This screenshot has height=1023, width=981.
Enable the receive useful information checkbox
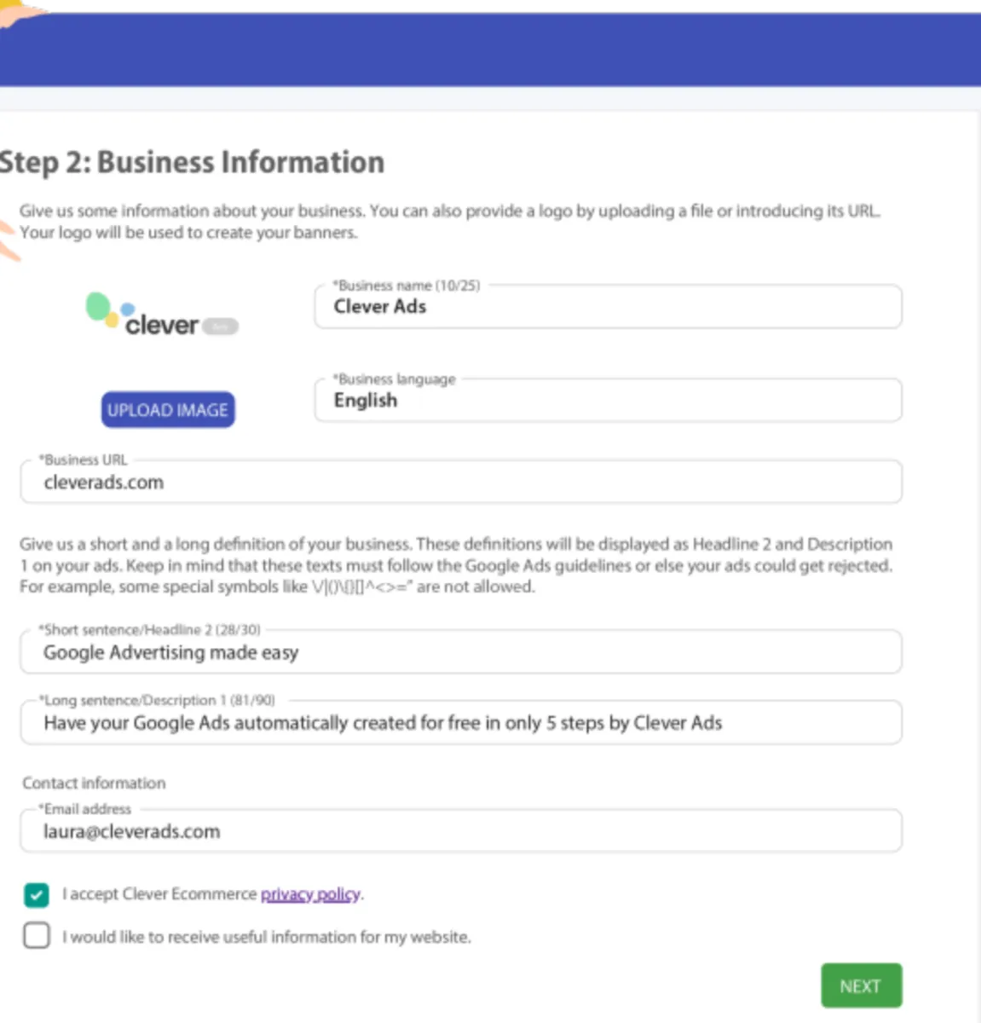tap(37, 936)
